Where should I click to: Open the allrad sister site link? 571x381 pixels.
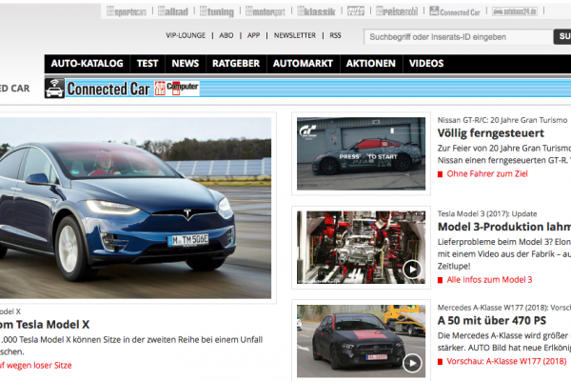[x=173, y=11]
